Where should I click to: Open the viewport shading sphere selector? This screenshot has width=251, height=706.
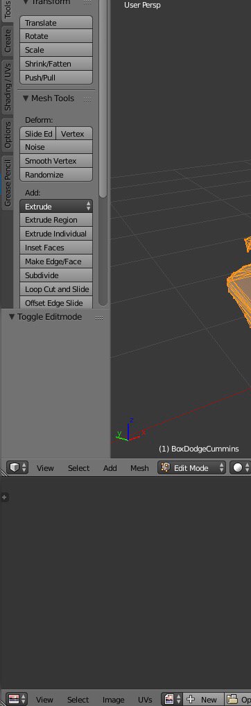tap(241, 467)
